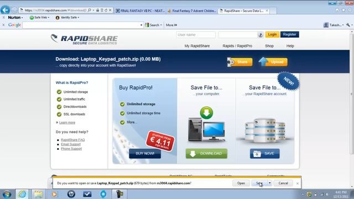Open the media player taskbar icon
354x199 pixels.
point(54,194)
